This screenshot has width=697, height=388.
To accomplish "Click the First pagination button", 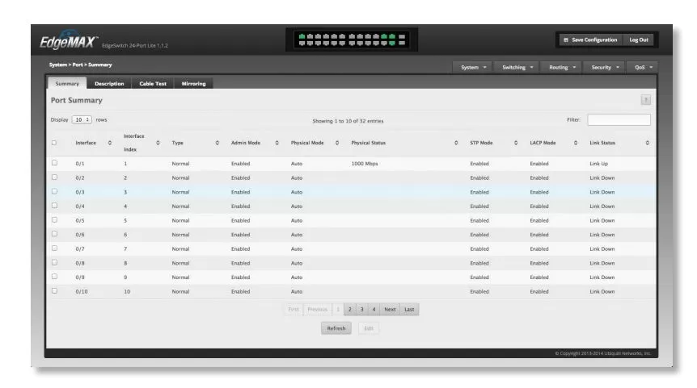I will 294,309.
